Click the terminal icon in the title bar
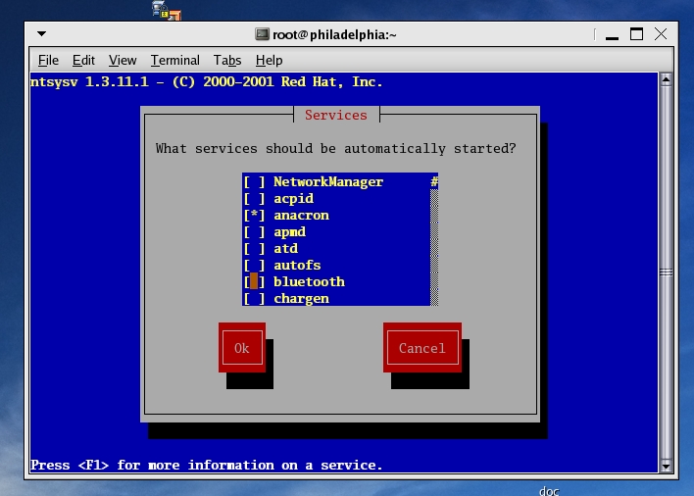 [262, 33]
